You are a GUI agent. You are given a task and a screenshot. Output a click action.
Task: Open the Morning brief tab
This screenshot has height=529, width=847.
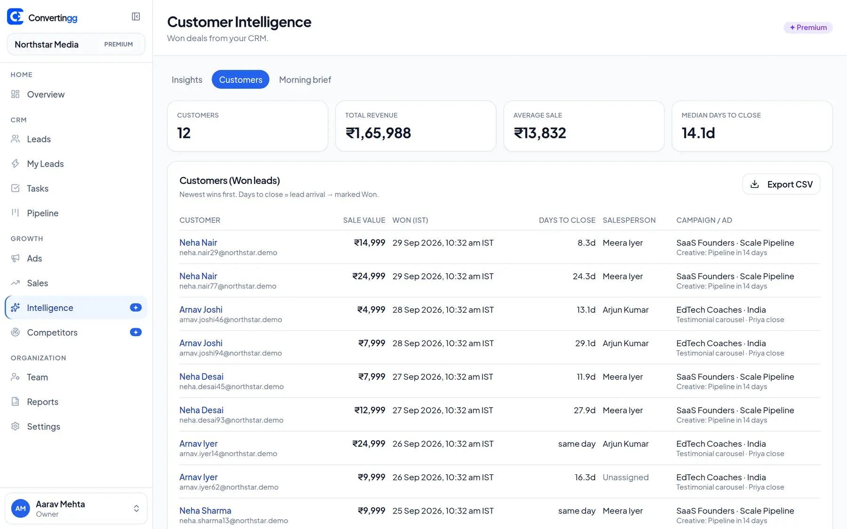[305, 79]
